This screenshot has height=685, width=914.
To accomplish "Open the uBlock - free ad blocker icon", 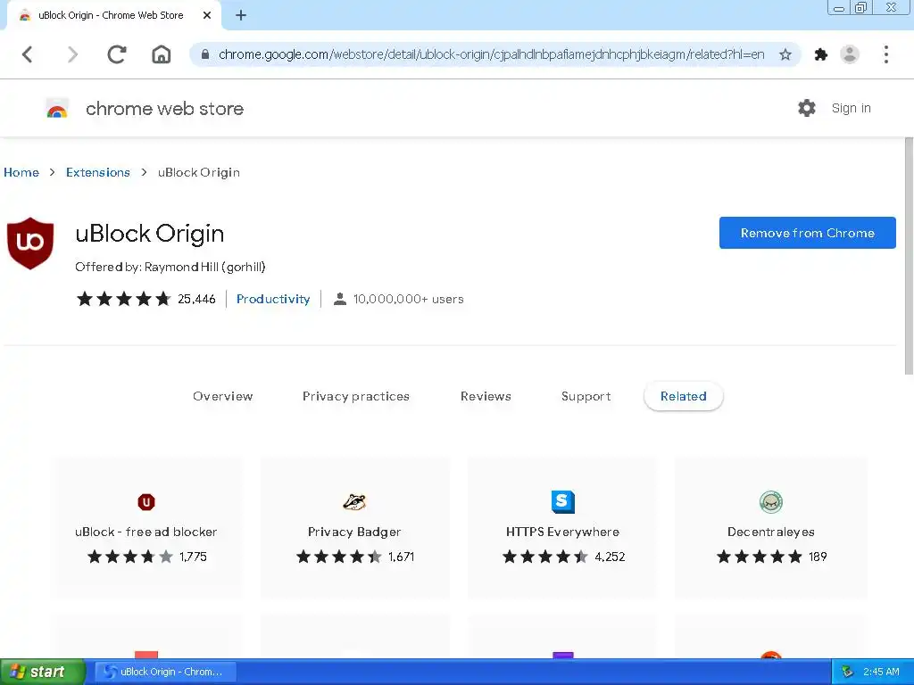I will click(x=146, y=501).
